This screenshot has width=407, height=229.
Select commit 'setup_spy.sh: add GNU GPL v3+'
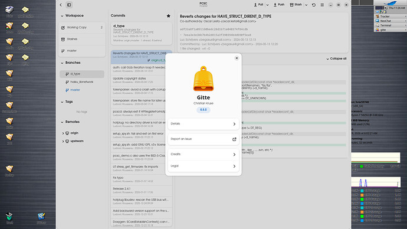139,146
